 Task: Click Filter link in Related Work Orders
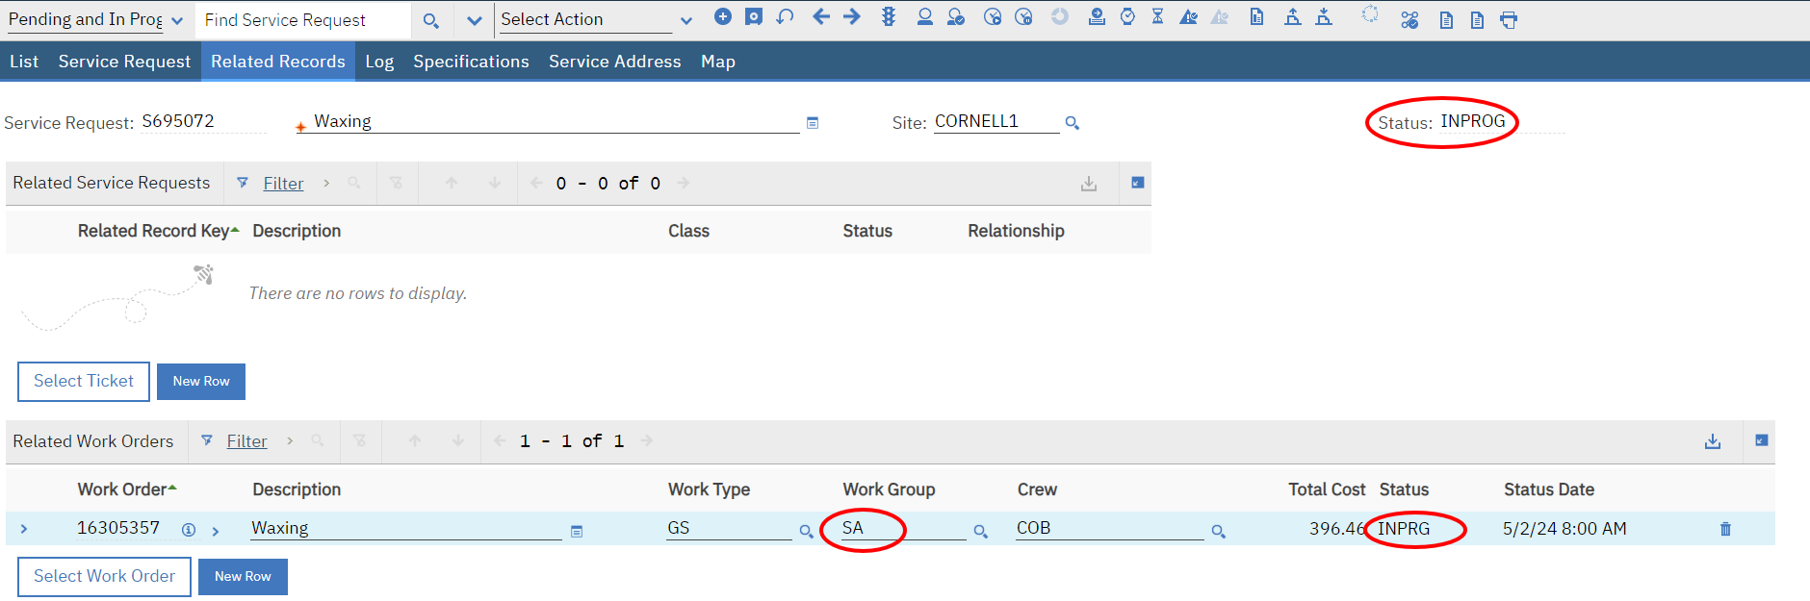coord(246,441)
